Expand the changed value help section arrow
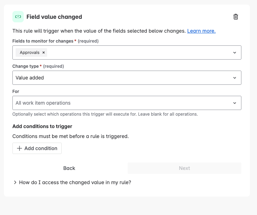The height and width of the screenshot is (215, 257). point(15,182)
